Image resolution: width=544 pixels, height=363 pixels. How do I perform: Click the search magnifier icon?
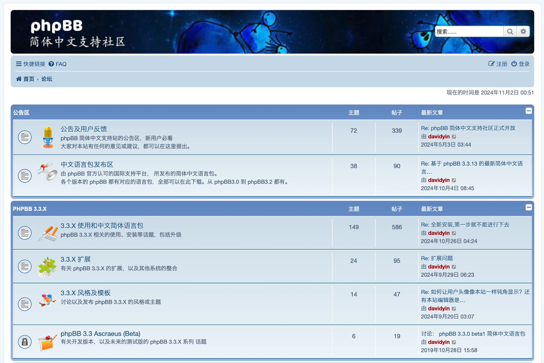click(510, 32)
